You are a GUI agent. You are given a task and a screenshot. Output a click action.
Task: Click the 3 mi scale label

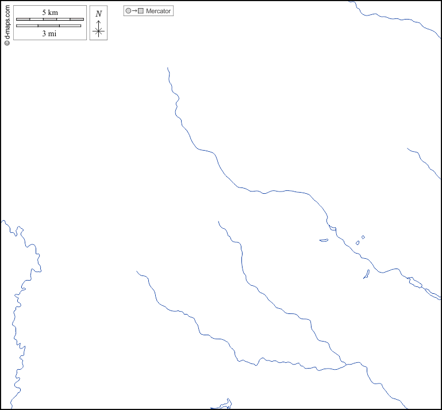point(49,33)
